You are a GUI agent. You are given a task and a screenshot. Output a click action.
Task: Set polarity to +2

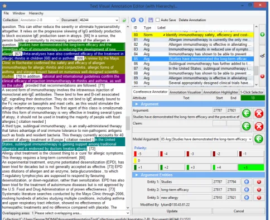tap(172, 168)
